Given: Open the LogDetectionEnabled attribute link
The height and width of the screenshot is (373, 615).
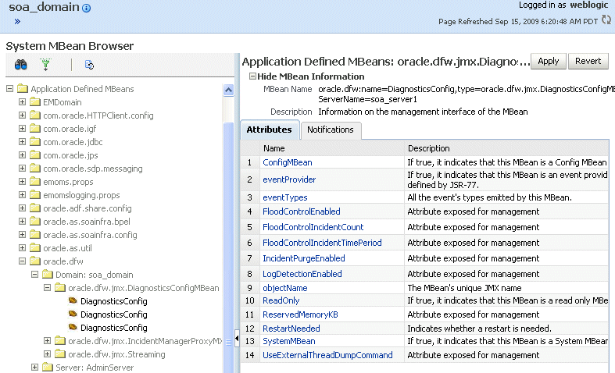Looking at the screenshot, I should (x=302, y=274).
